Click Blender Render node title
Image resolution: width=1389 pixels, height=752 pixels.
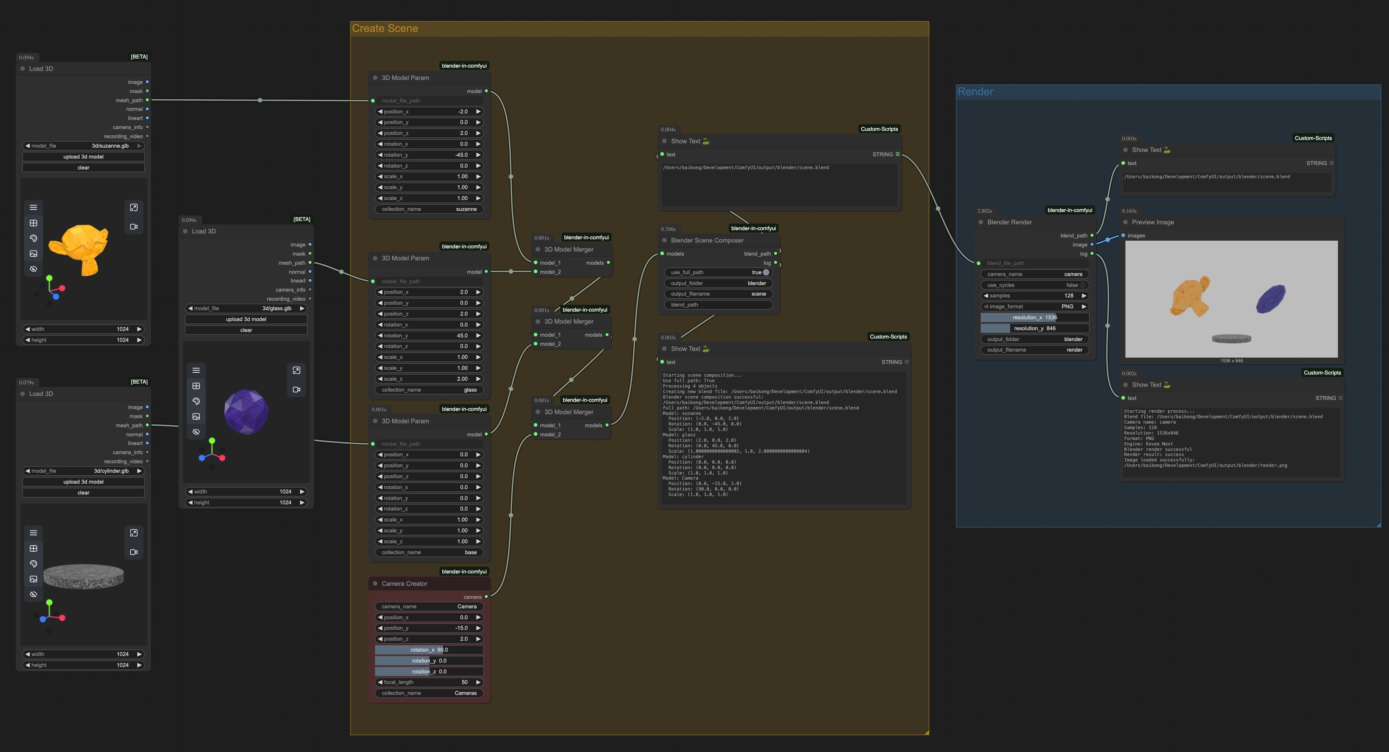[1009, 223]
